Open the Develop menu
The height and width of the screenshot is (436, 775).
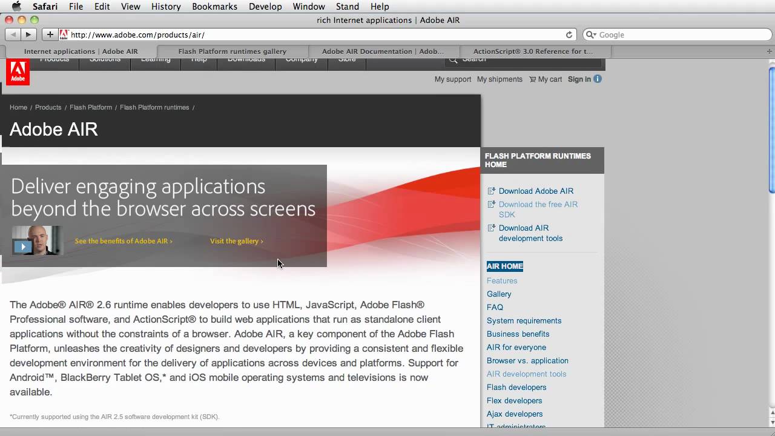tap(265, 6)
